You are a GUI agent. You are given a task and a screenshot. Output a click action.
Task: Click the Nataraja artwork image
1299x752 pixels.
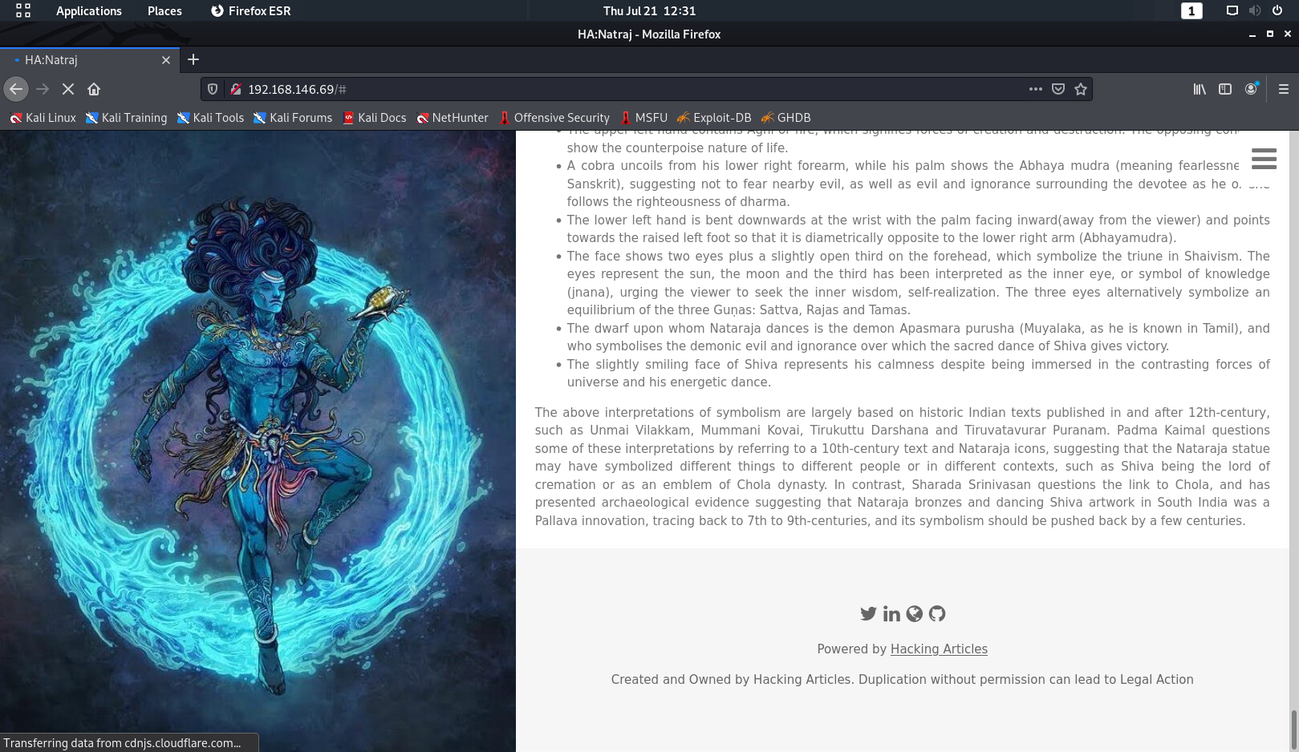point(258,441)
